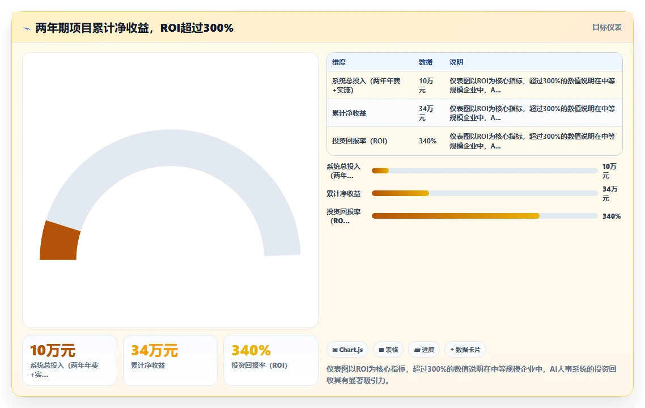Select the Chart.js tag chip
Viewport: 645px width, 408px height.
pos(347,350)
